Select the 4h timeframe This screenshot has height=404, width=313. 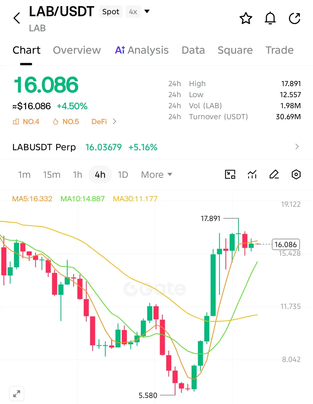pyautogui.click(x=100, y=175)
